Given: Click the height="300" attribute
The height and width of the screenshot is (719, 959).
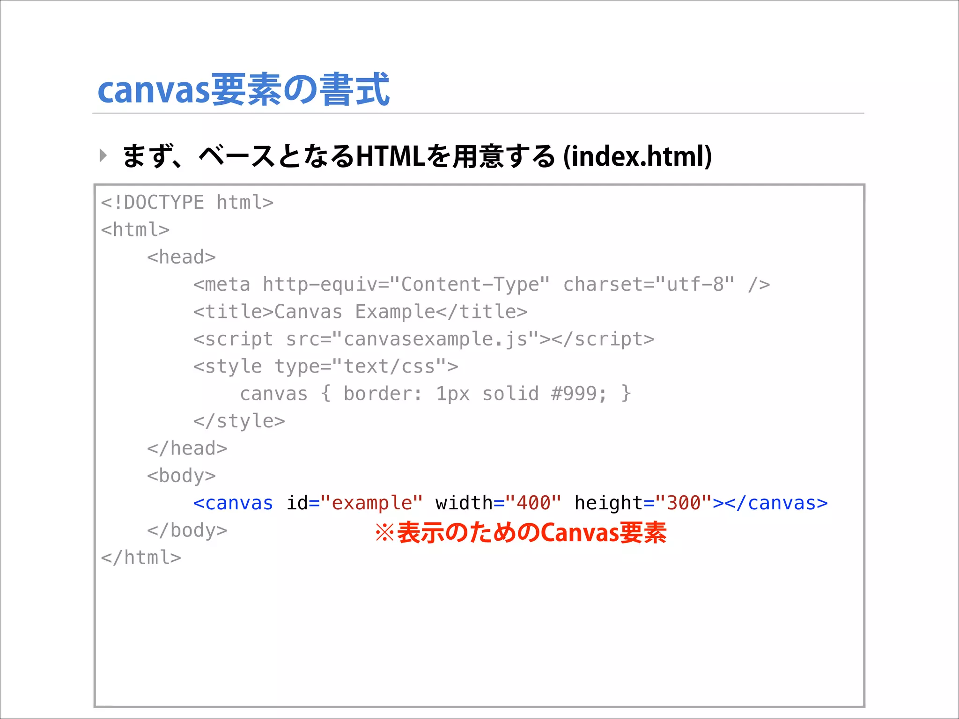Looking at the screenshot, I should click(x=643, y=503).
